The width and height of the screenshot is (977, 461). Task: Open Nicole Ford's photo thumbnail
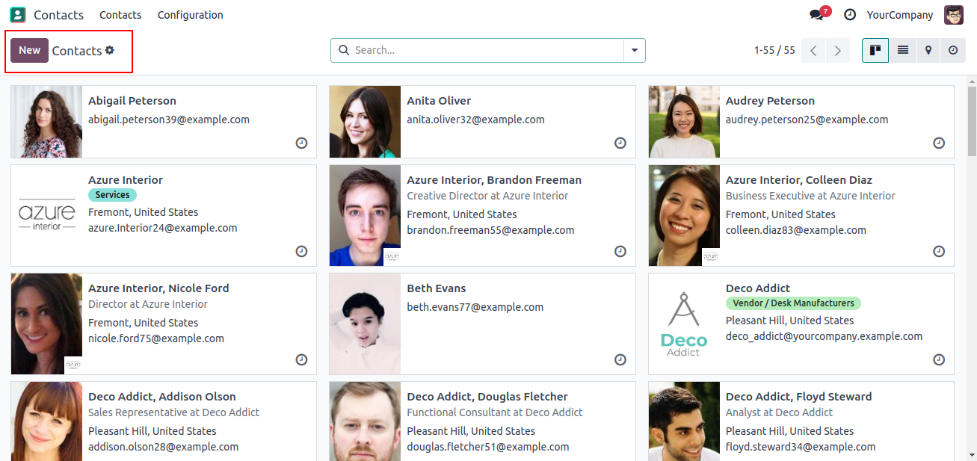46,324
